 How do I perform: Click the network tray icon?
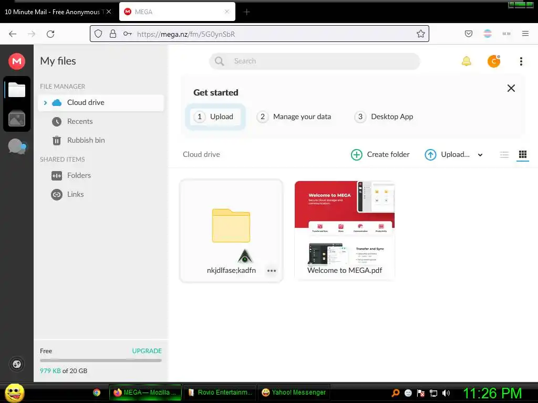433,393
